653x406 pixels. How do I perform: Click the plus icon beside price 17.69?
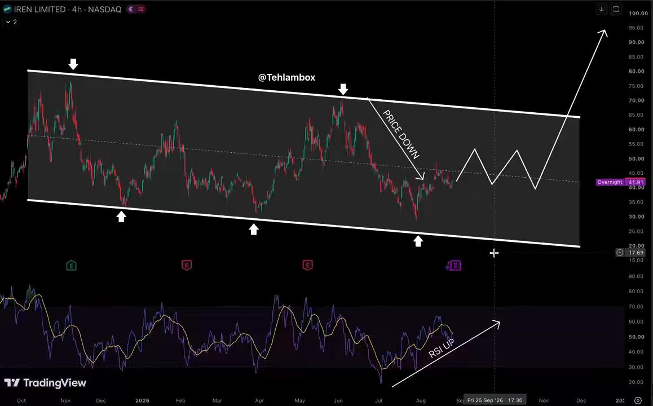620,253
